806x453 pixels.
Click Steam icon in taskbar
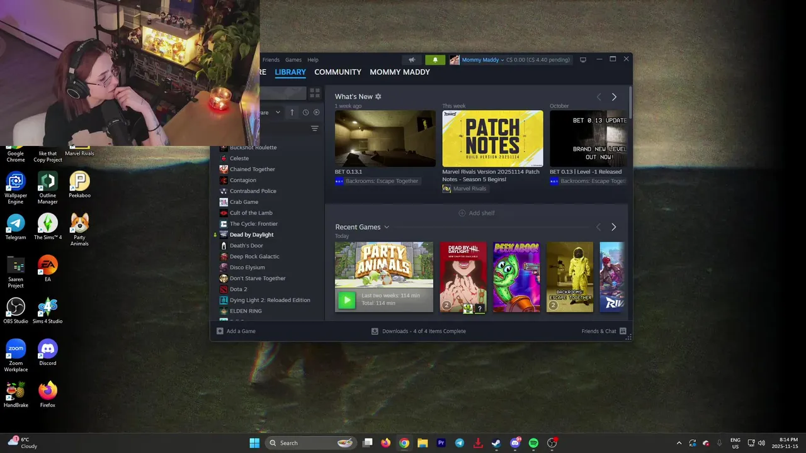pyautogui.click(x=496, y=443)
